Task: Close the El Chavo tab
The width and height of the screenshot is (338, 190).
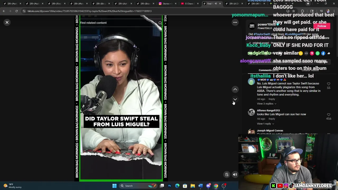Action: point(198,4)
